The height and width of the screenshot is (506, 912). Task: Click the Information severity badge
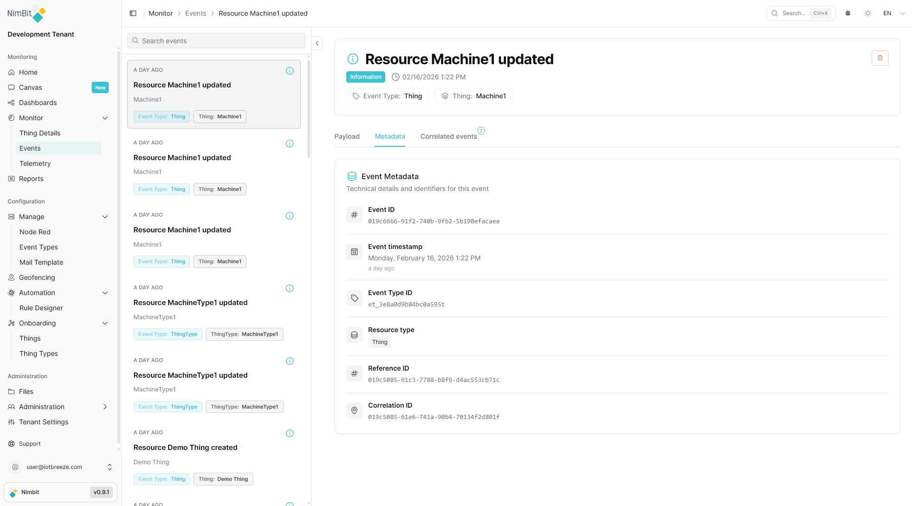point(365,76)
